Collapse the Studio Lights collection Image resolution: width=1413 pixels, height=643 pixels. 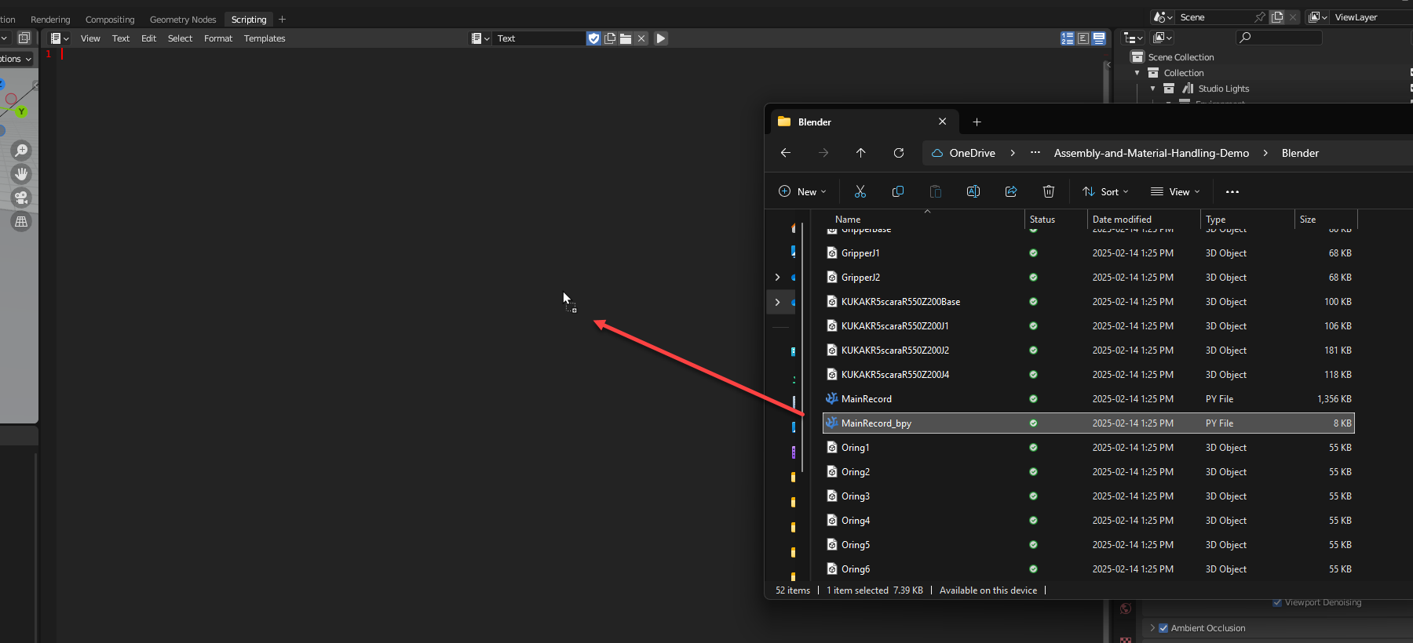point(1152,89)
